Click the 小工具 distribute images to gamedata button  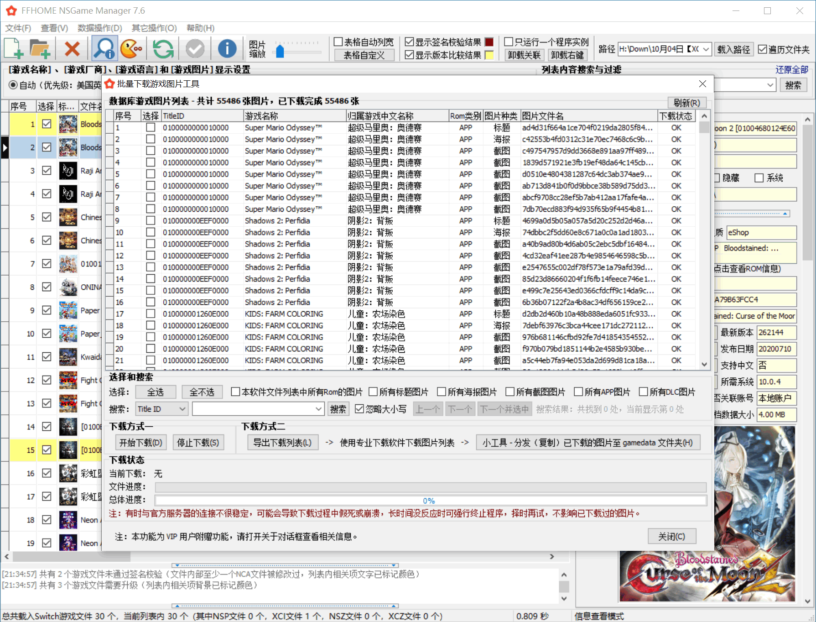pos(587,443)
